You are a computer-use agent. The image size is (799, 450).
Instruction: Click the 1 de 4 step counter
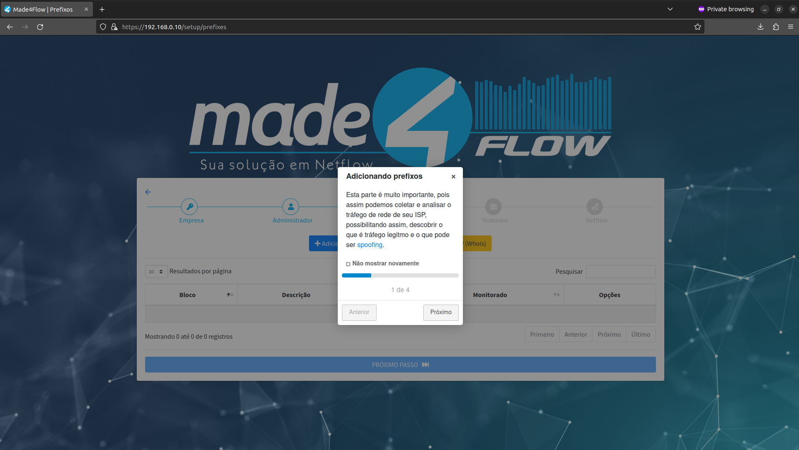[400, 290]
